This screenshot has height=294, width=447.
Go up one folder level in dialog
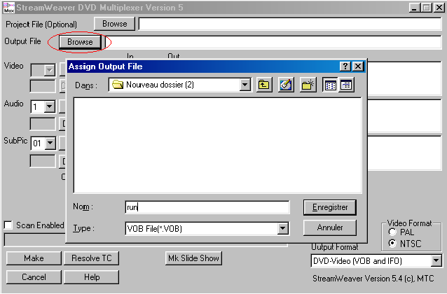coord(263,85)
